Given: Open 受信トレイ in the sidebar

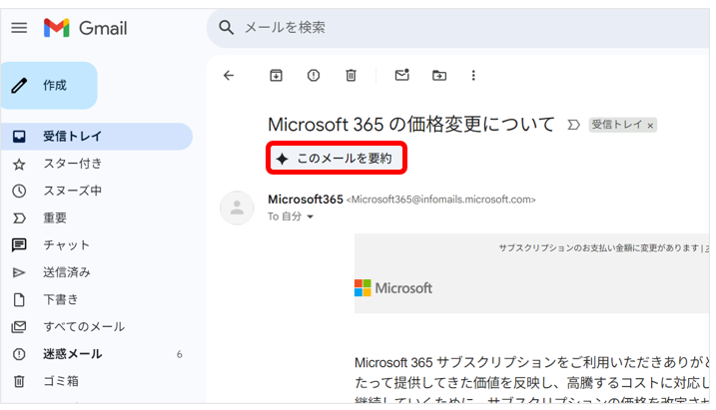Looking at the screenshot, I should click(96, 137).
